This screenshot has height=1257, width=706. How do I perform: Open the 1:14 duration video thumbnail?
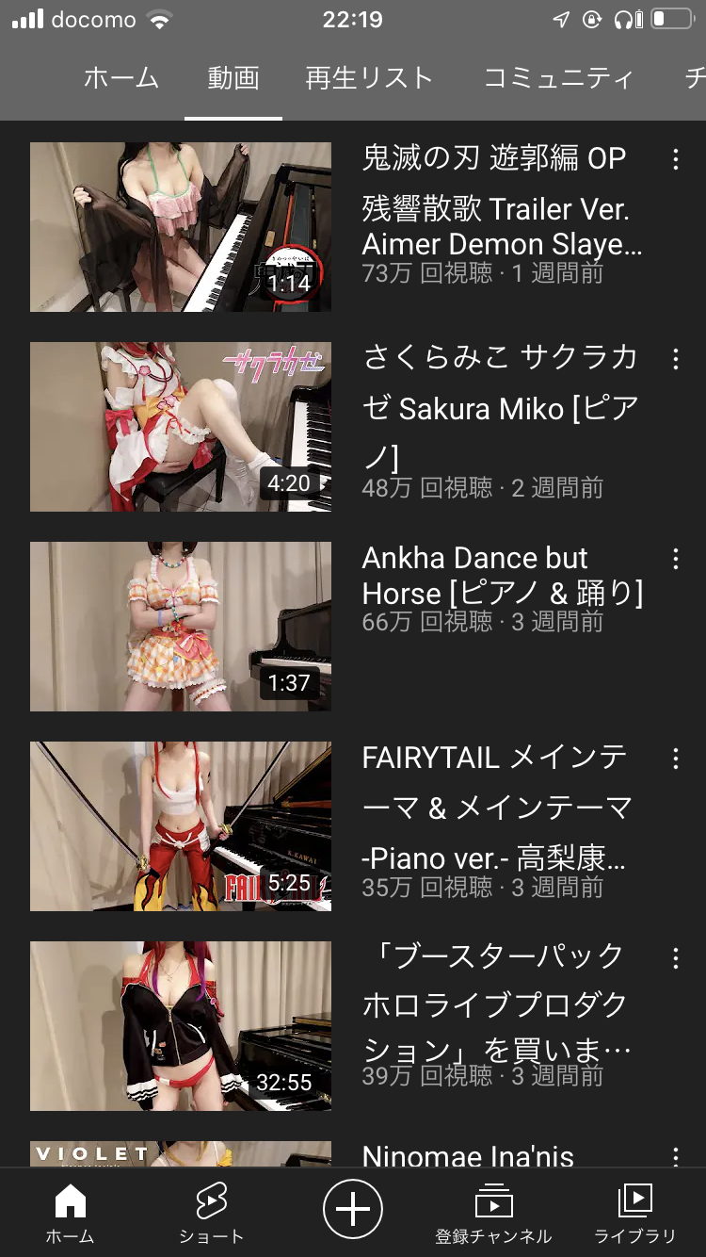click(x=181, y=227)
